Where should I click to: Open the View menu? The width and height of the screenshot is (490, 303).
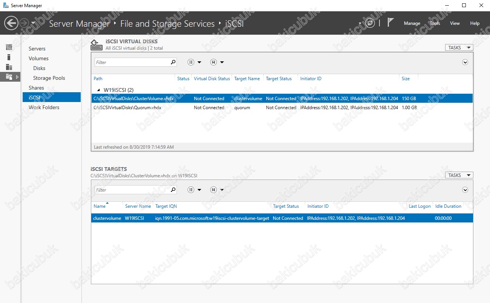click(455, 23)
